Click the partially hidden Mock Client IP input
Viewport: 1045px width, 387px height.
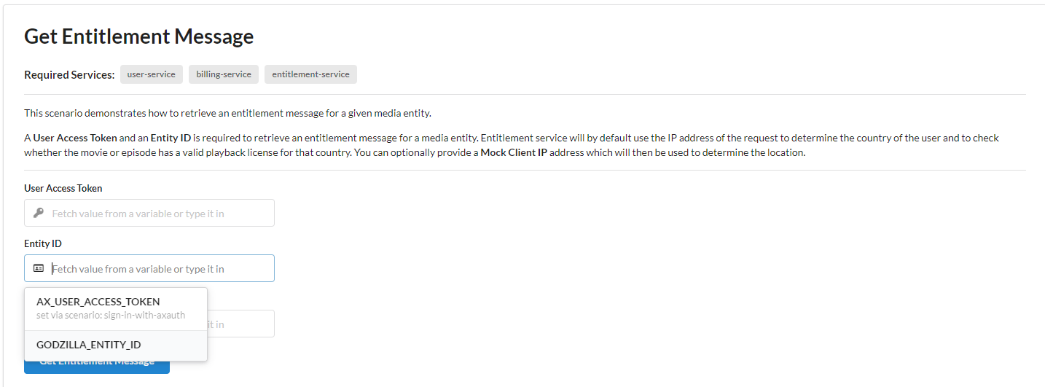[240, 324]
